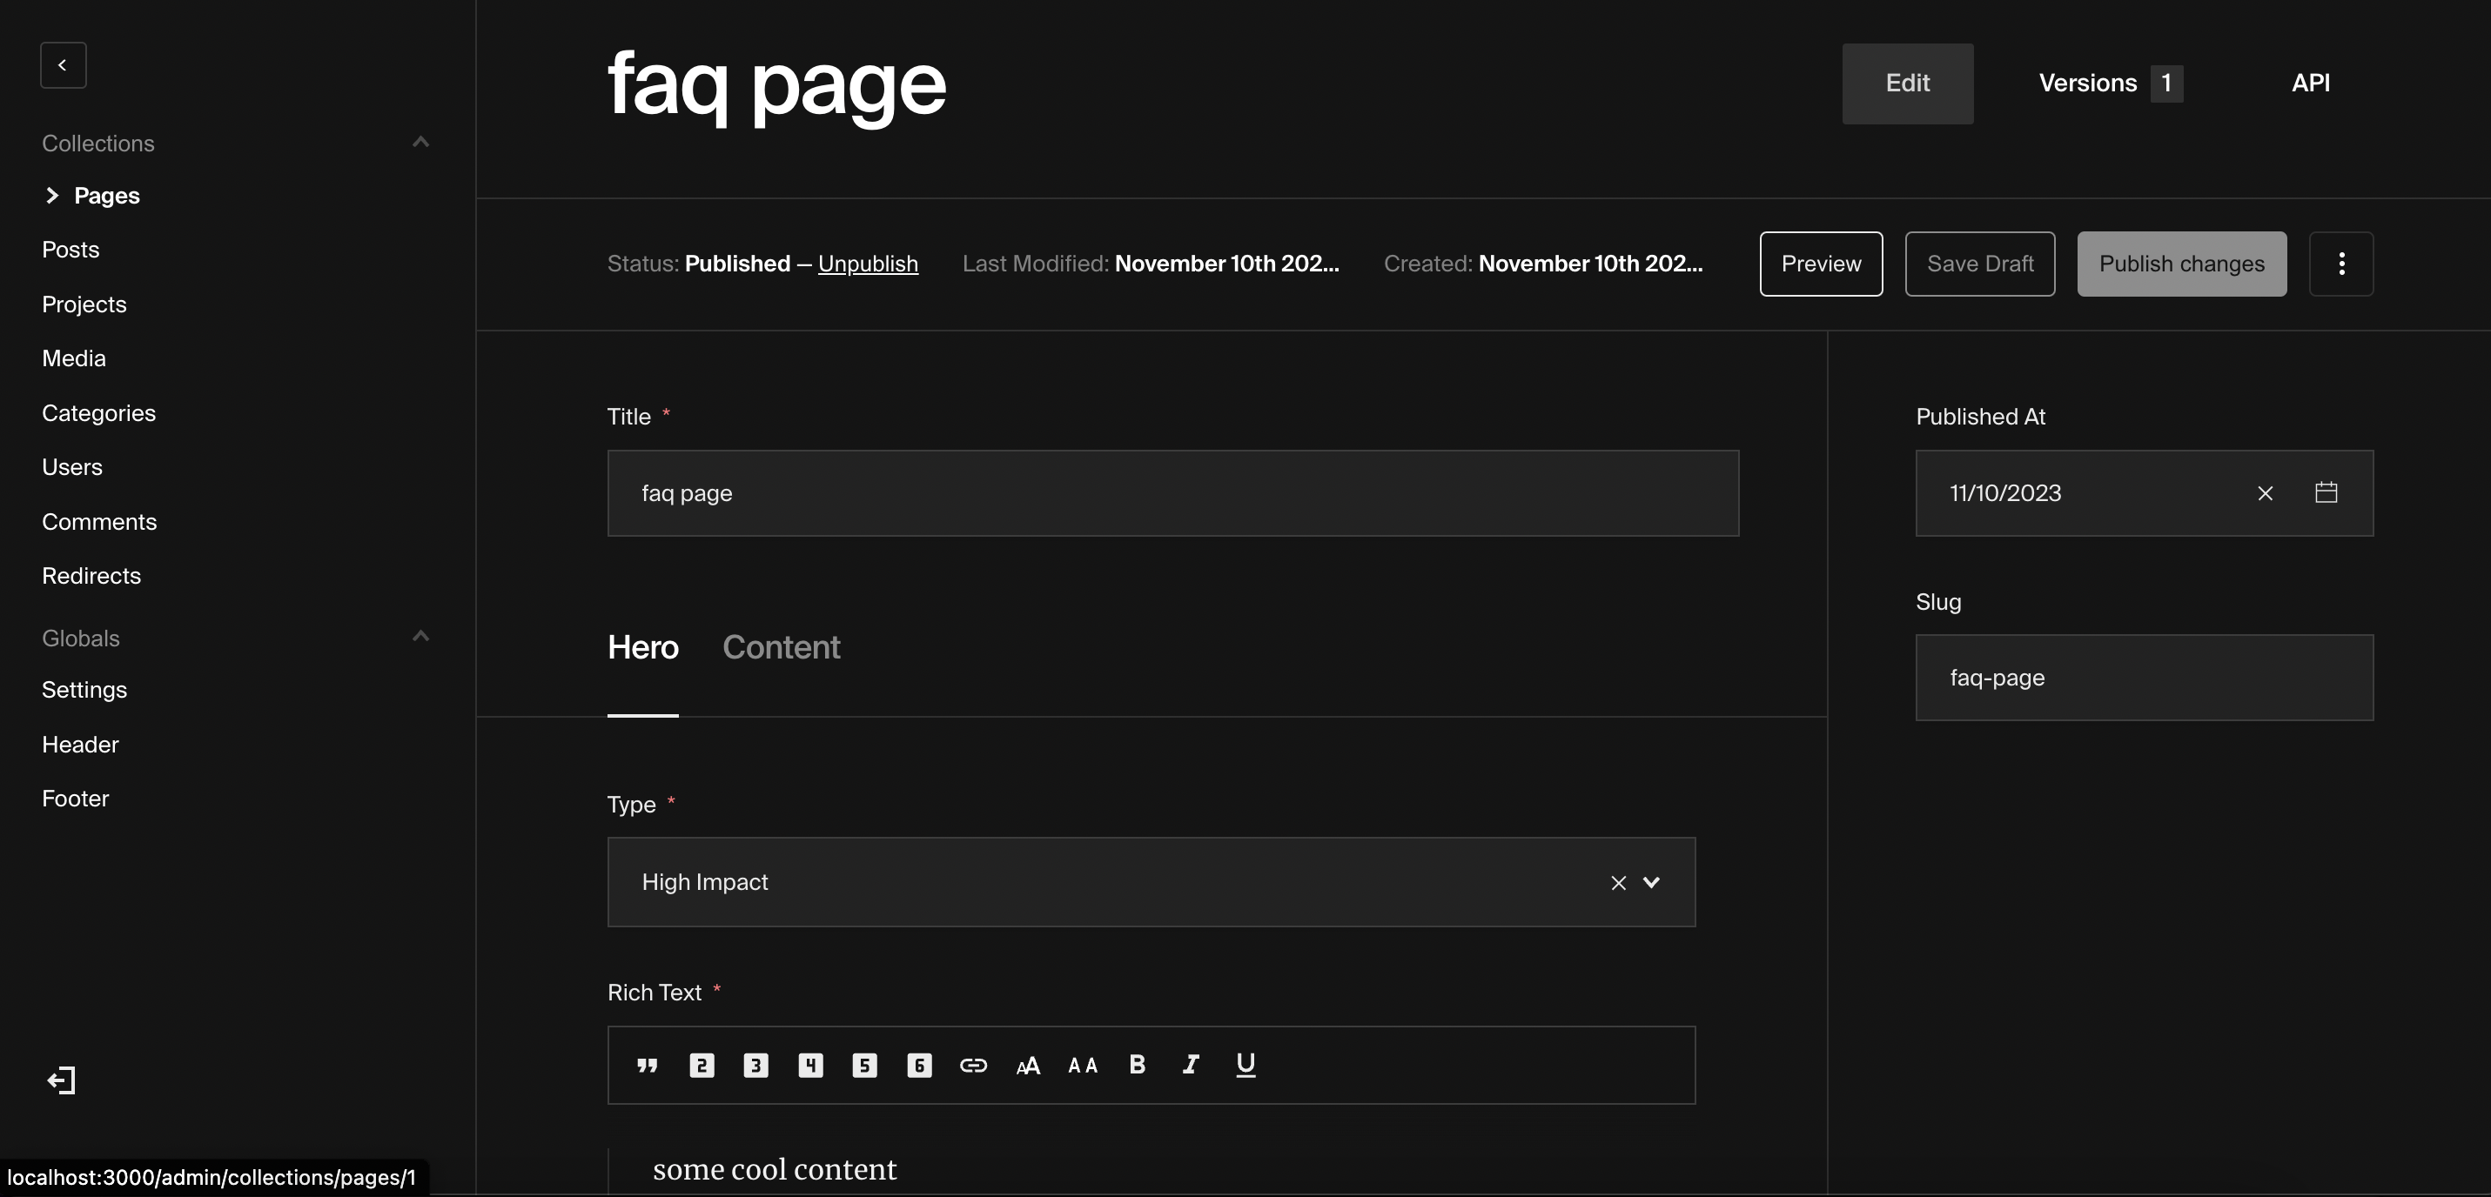Unpublish the faq page
Image resolution: width=2491 pixels, height=1197 pixels.
point(868,263)
